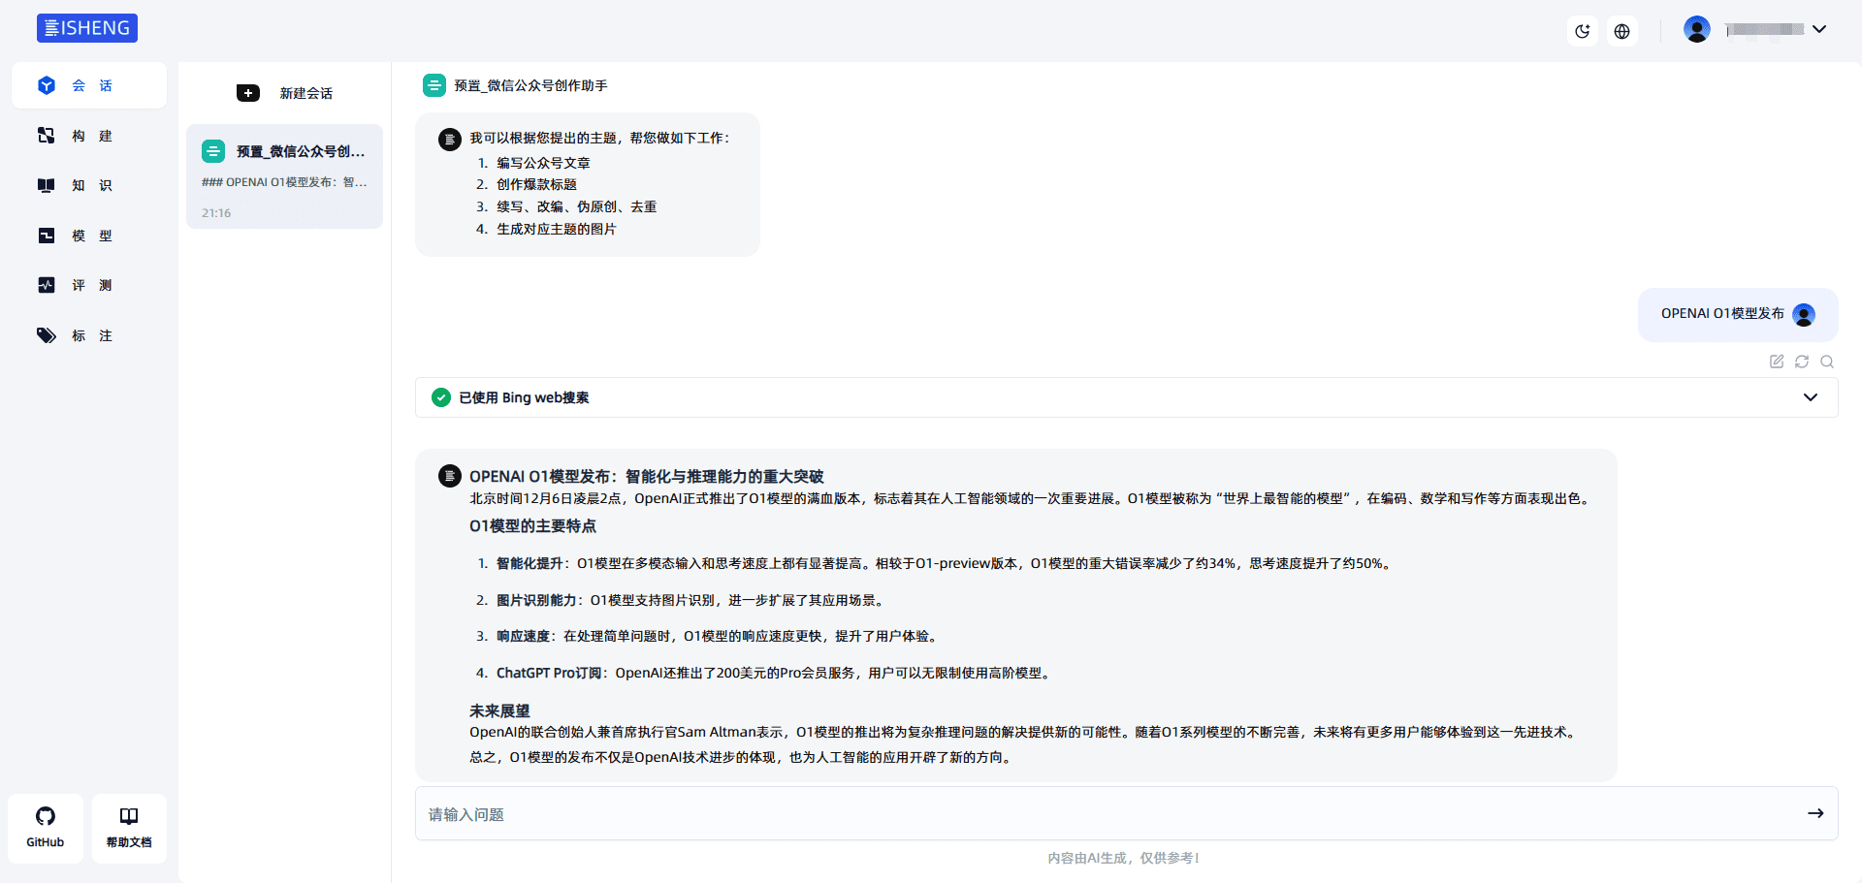The image size is (1862, 883).
Task: Click the 内容由AI生成 disclaimer text
Action: pyautogui.click(x=1123, y=858)
